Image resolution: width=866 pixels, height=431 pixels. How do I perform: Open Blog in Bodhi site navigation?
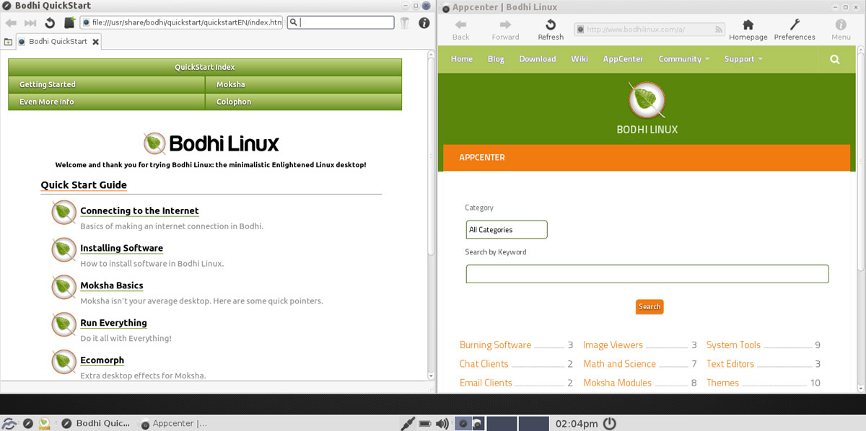(496, 59)
